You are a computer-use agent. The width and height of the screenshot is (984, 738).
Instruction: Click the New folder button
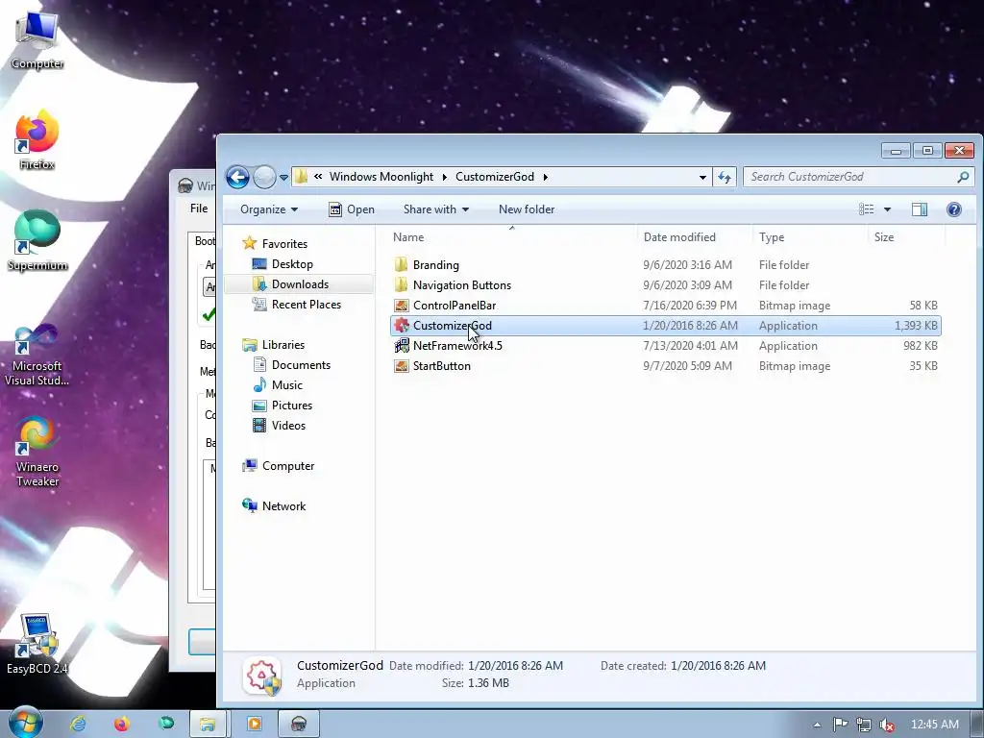[527, 209]
